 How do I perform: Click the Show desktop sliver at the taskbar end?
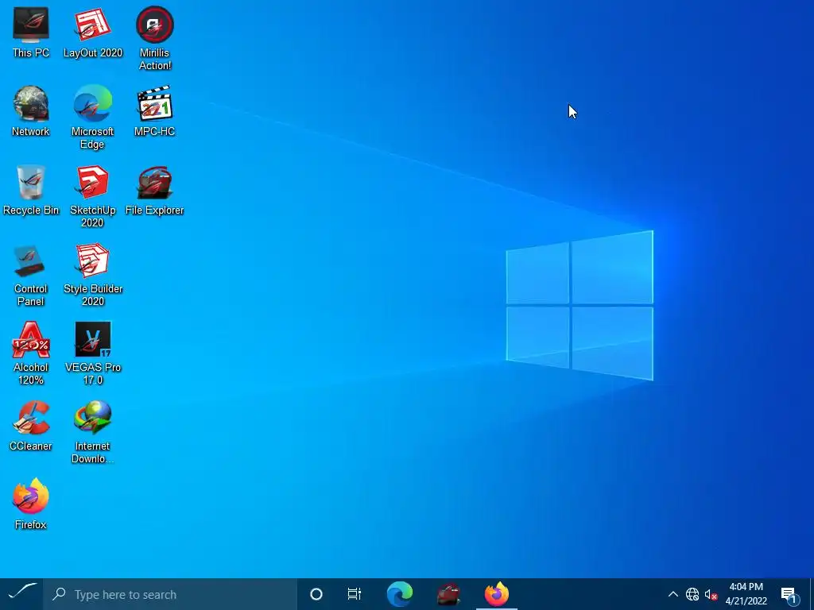tap(812, 594)
